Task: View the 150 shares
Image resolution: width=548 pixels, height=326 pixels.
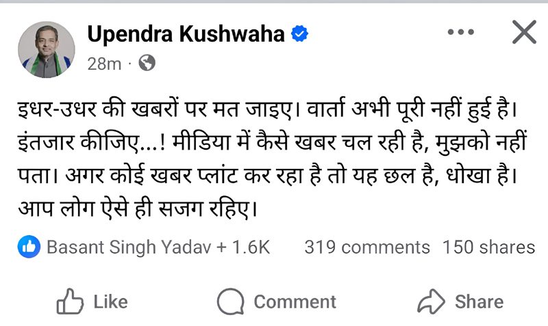Action: click(488, 247)
